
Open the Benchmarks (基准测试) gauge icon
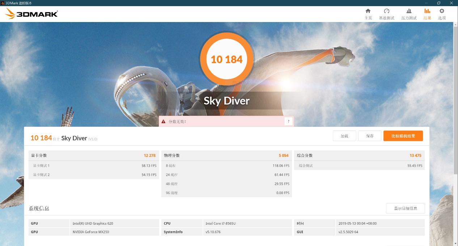click(x=386, y=11)
